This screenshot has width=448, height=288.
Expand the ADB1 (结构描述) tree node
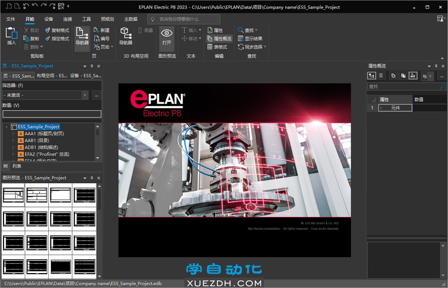13,147
